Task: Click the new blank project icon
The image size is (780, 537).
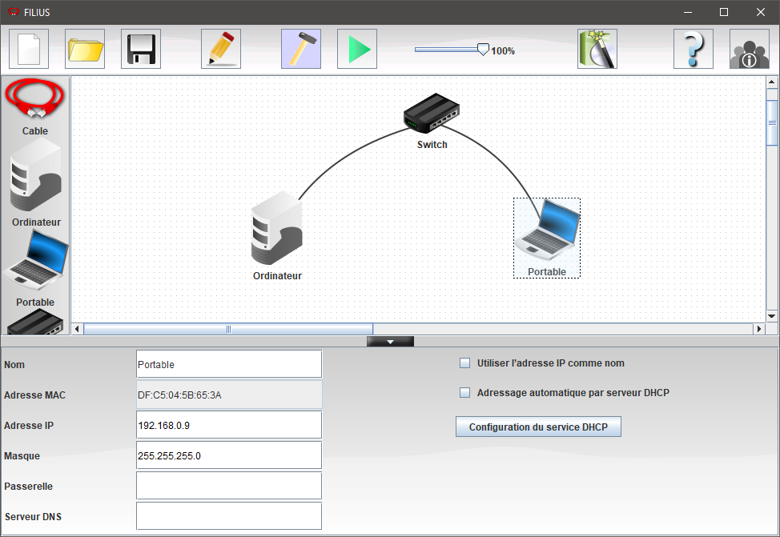Action: pos(29,49)
